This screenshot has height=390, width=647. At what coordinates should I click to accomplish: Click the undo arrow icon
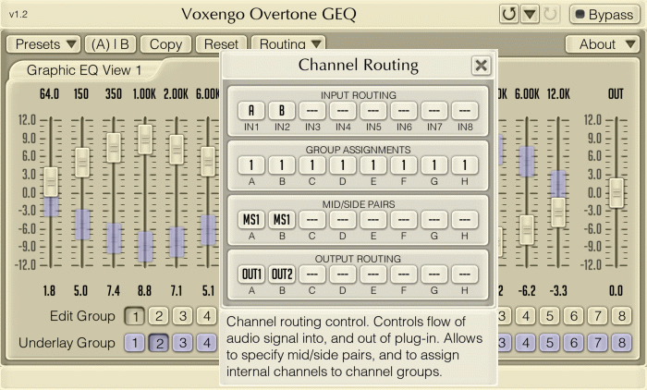508,15
